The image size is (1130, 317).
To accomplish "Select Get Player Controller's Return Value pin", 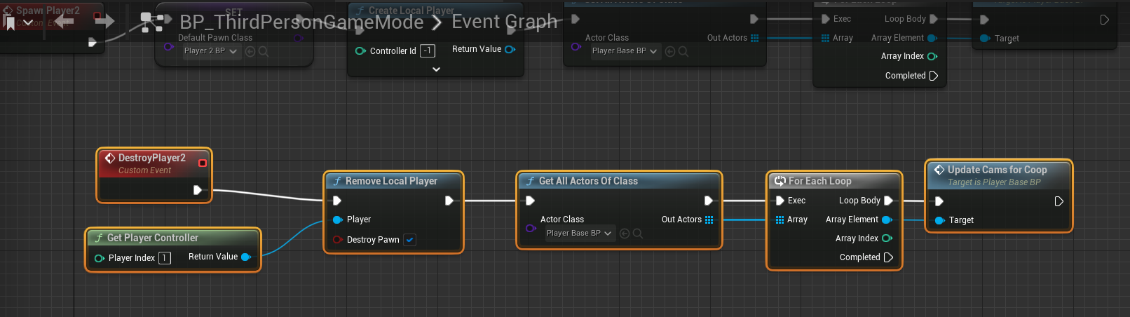I will 246,257.
